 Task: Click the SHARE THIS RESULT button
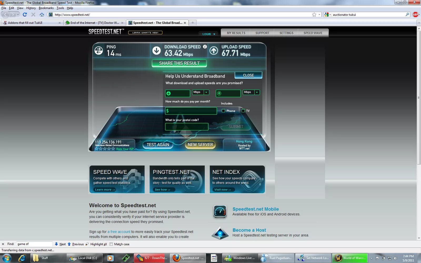click(179, 63)
